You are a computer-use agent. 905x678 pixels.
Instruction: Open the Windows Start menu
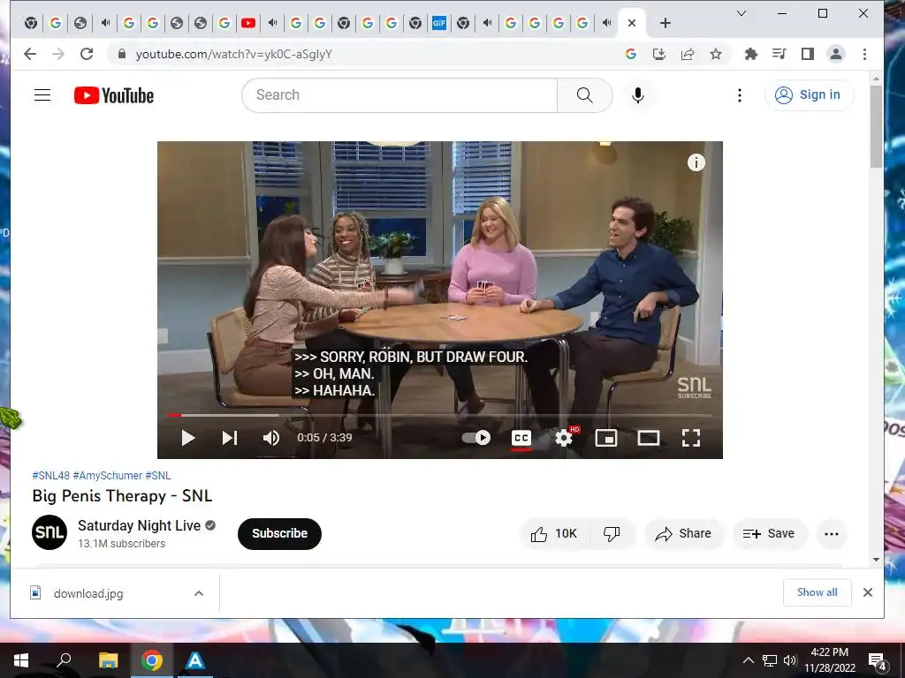point(21,660)
